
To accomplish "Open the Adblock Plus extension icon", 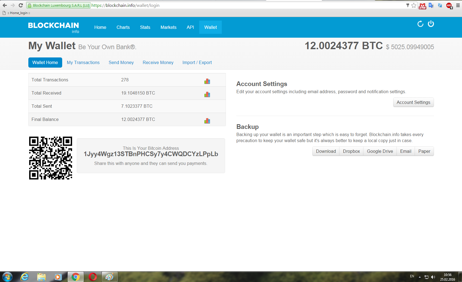I will click(x=449, y=6).
